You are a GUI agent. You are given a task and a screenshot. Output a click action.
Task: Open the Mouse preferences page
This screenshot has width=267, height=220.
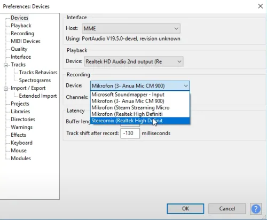pos(19,151)
